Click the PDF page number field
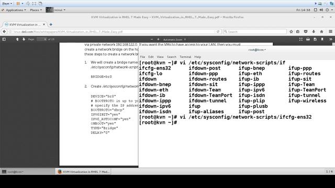Screen dimensions: 335x188 pyautogui.click(x=42, y=39)
